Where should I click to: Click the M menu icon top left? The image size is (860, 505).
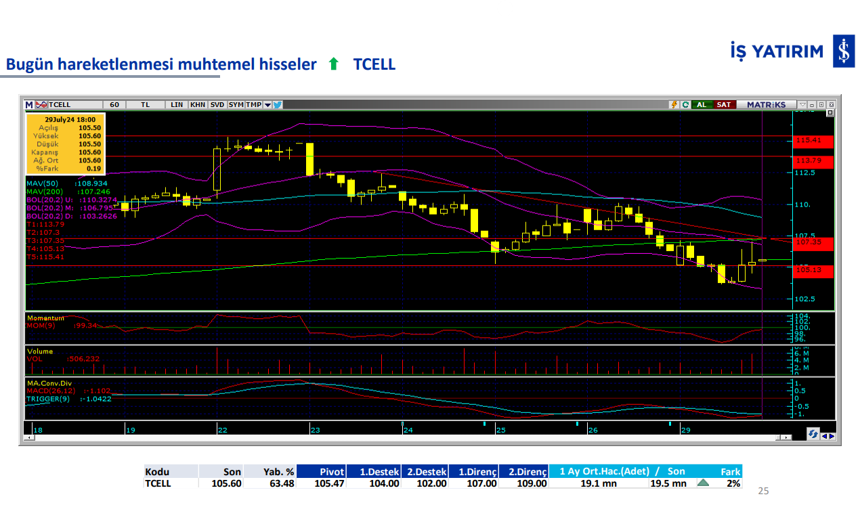[x=28, y=104]
